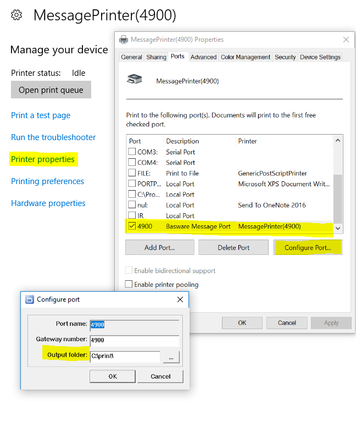The height and width of the screenshot is (422, 356).
Task: Click the Add Port... button
Action: pyautogui.click(x=159, y=248)
